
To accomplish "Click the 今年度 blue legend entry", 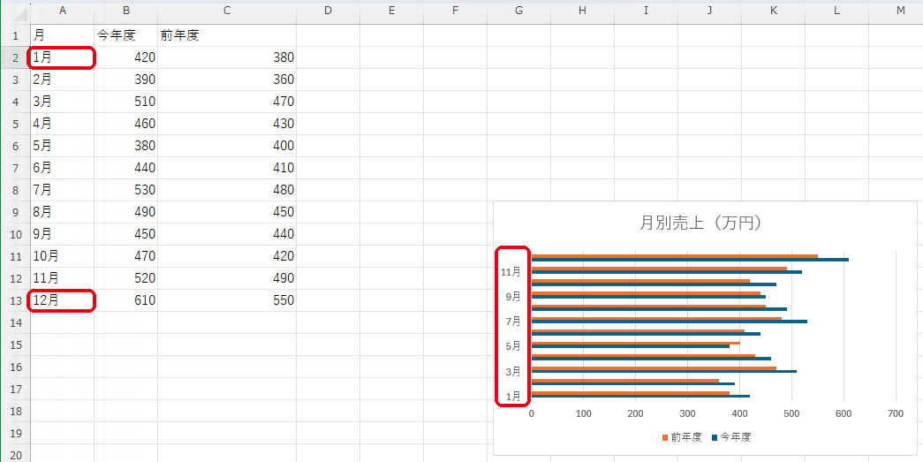I will 731,437.
